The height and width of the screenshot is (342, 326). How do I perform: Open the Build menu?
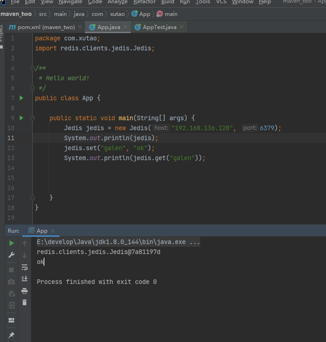click(x=168, y=2)
